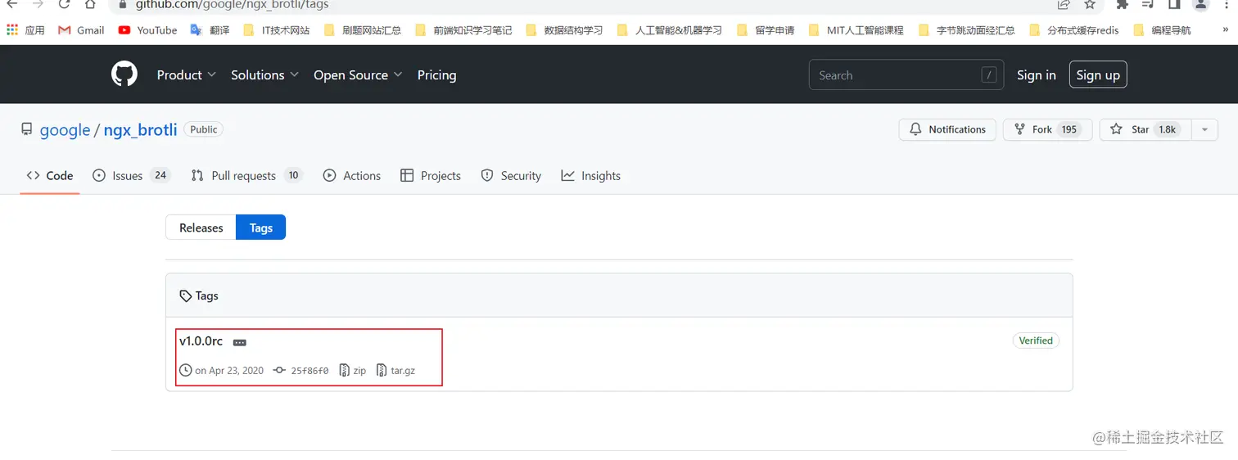Open the 分布式缓存redis bookmark folder

[1073, 30]
